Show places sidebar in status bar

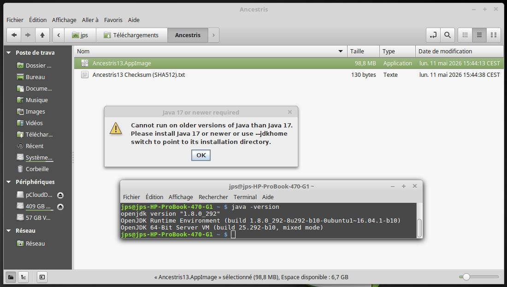point(11,277)
